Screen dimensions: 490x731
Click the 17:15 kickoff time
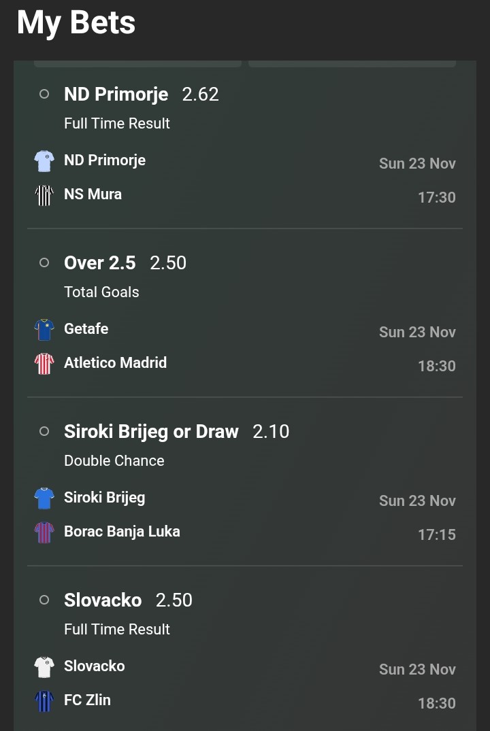436,535
